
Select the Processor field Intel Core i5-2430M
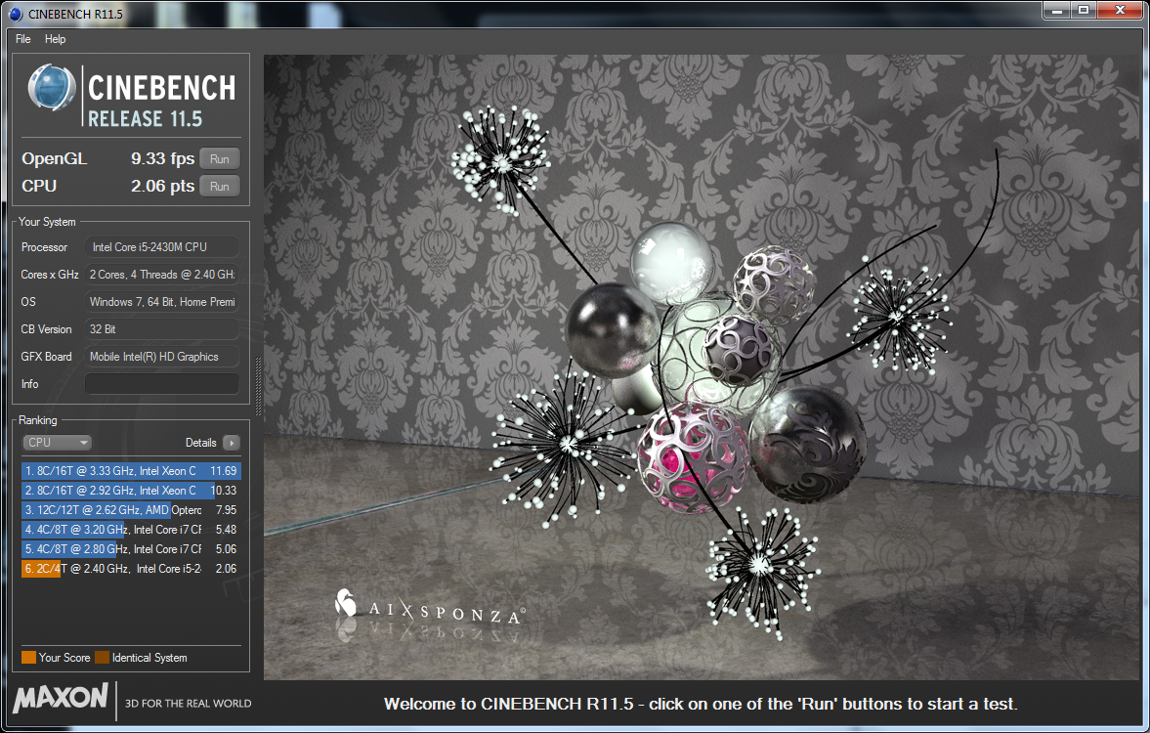click(x=162, y=247)
